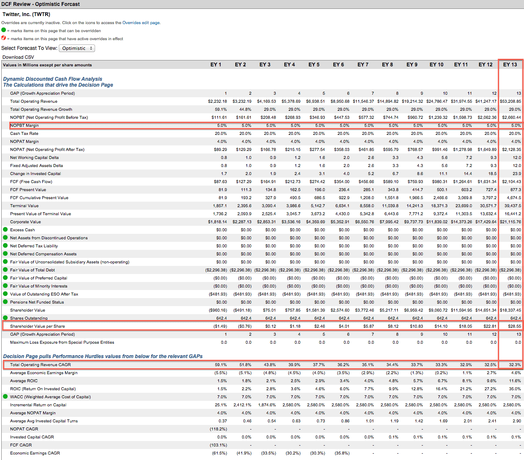Click the override icon for Excess Cash
Screen dimensions: 524x460
[x=5, y=230]
